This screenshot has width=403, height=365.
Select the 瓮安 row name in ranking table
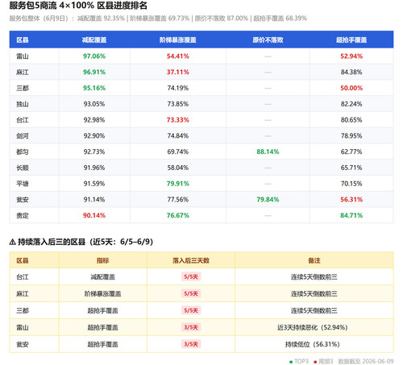coord(23,200)
